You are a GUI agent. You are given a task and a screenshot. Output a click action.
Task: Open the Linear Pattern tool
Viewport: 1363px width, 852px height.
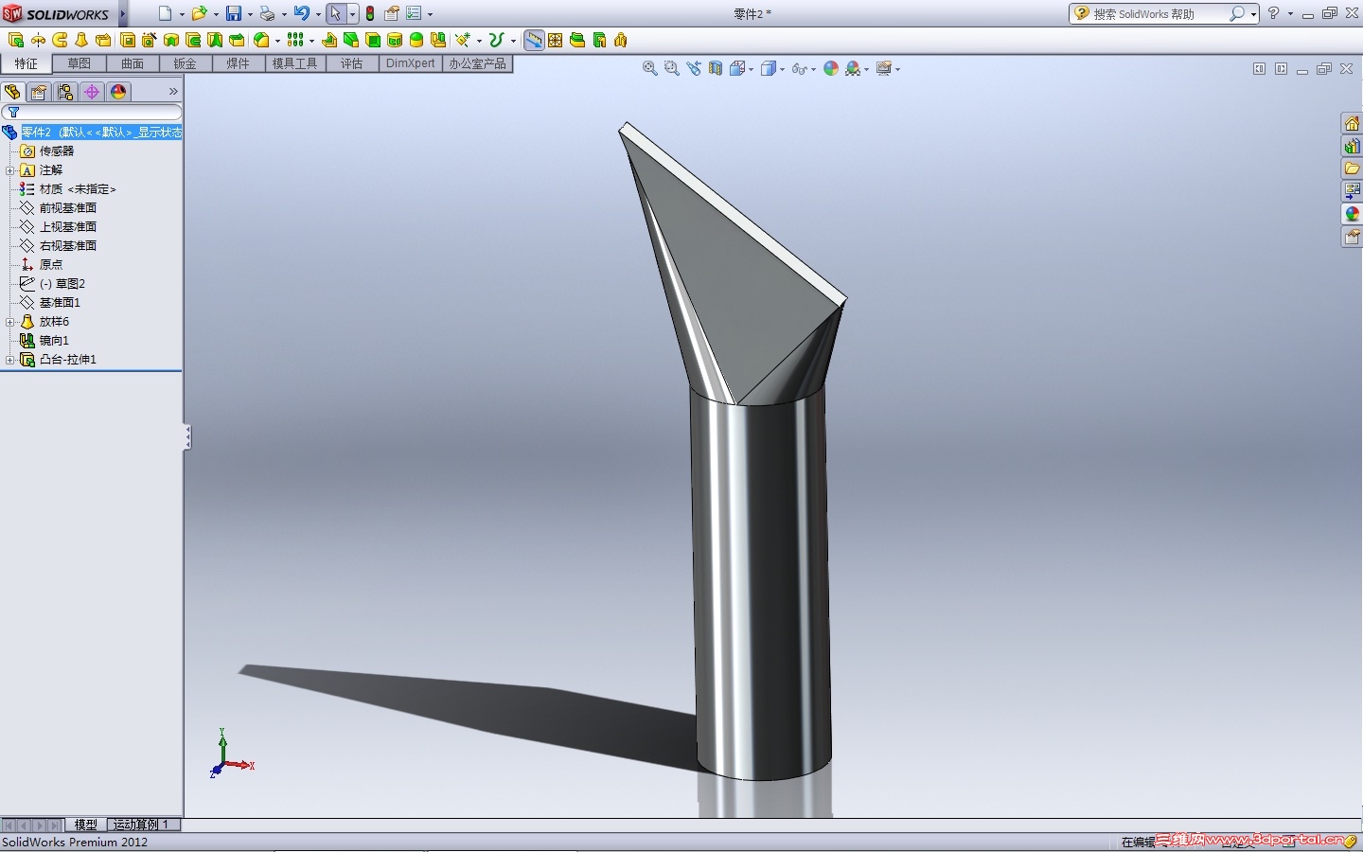(295, 40)
